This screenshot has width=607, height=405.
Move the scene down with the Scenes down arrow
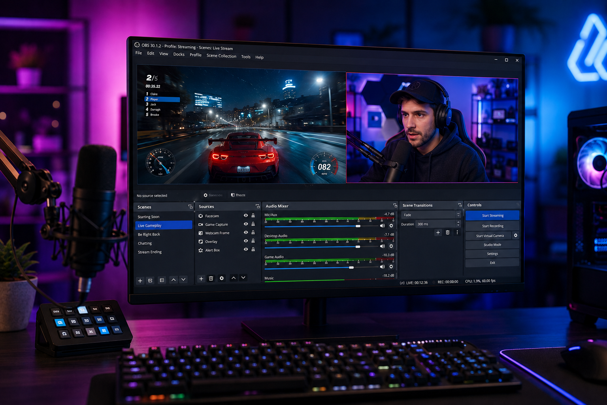[183, 279]
